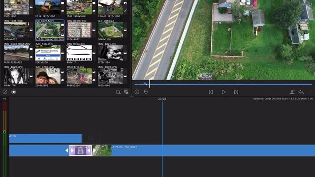
Task: Click the right trim arrow after the Cross Dissolve
Action: [94, 150]
